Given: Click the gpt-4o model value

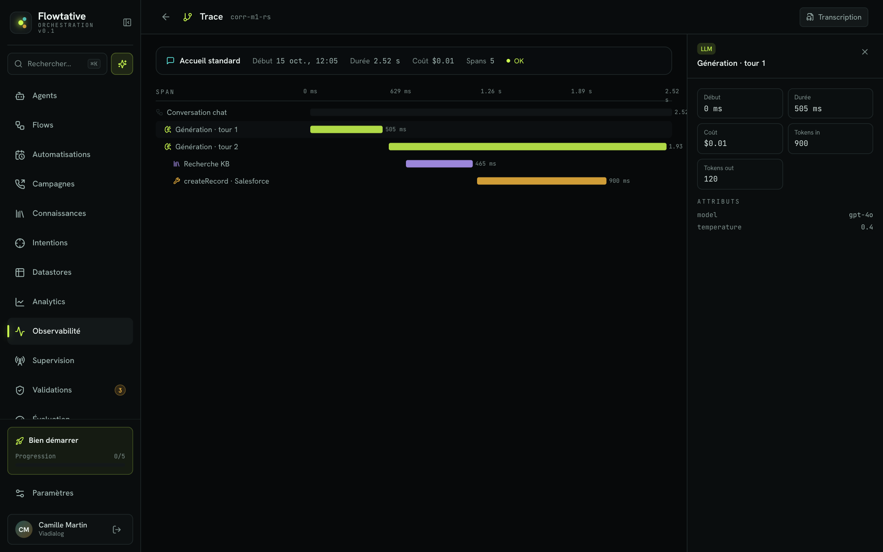Looking at the screenshot, I should pyautogui.click(x=861, y=215).
